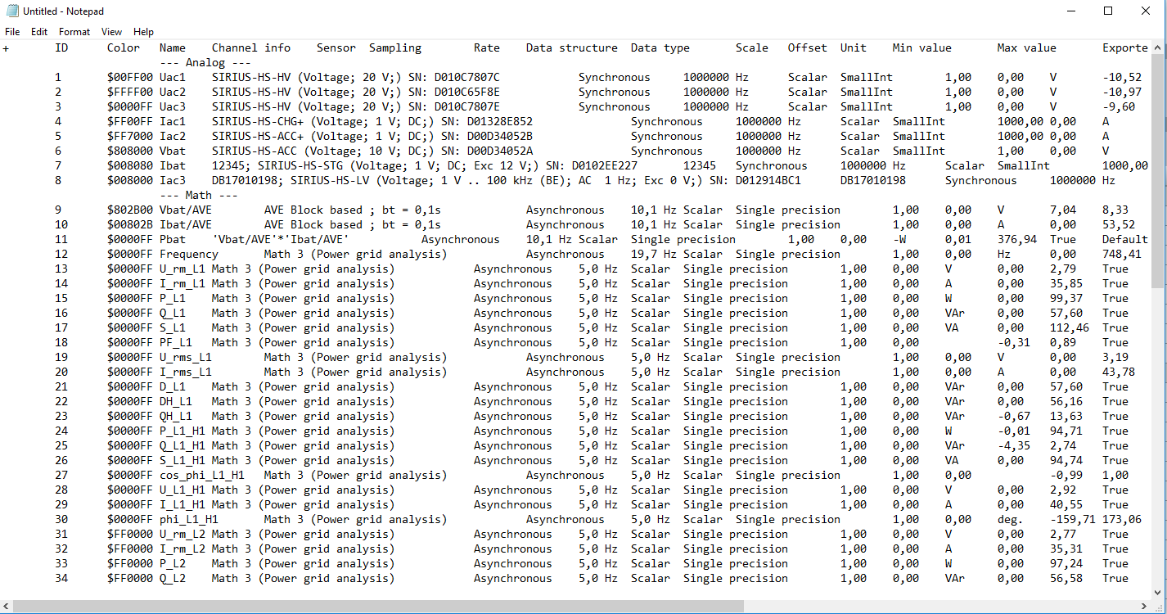Click the horizontal scrollbar right arrow
This screenshot has height=614, width=1167.
click(x=1145, y=607)
